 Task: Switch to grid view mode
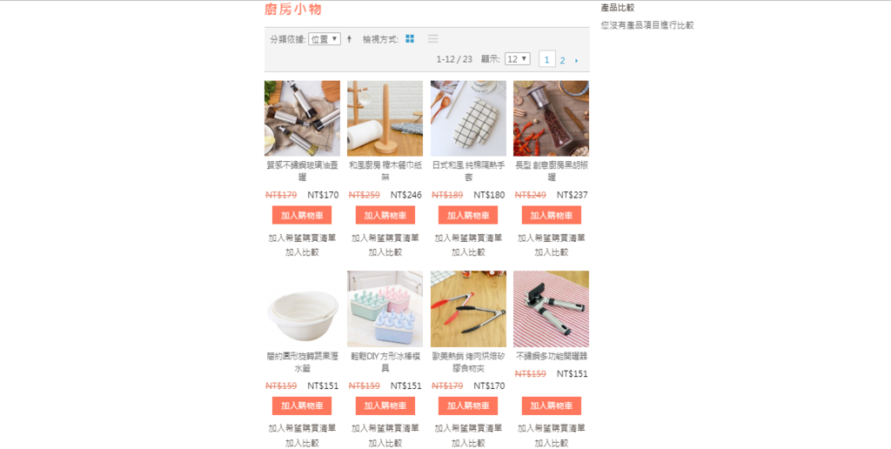tap(410, 38)
